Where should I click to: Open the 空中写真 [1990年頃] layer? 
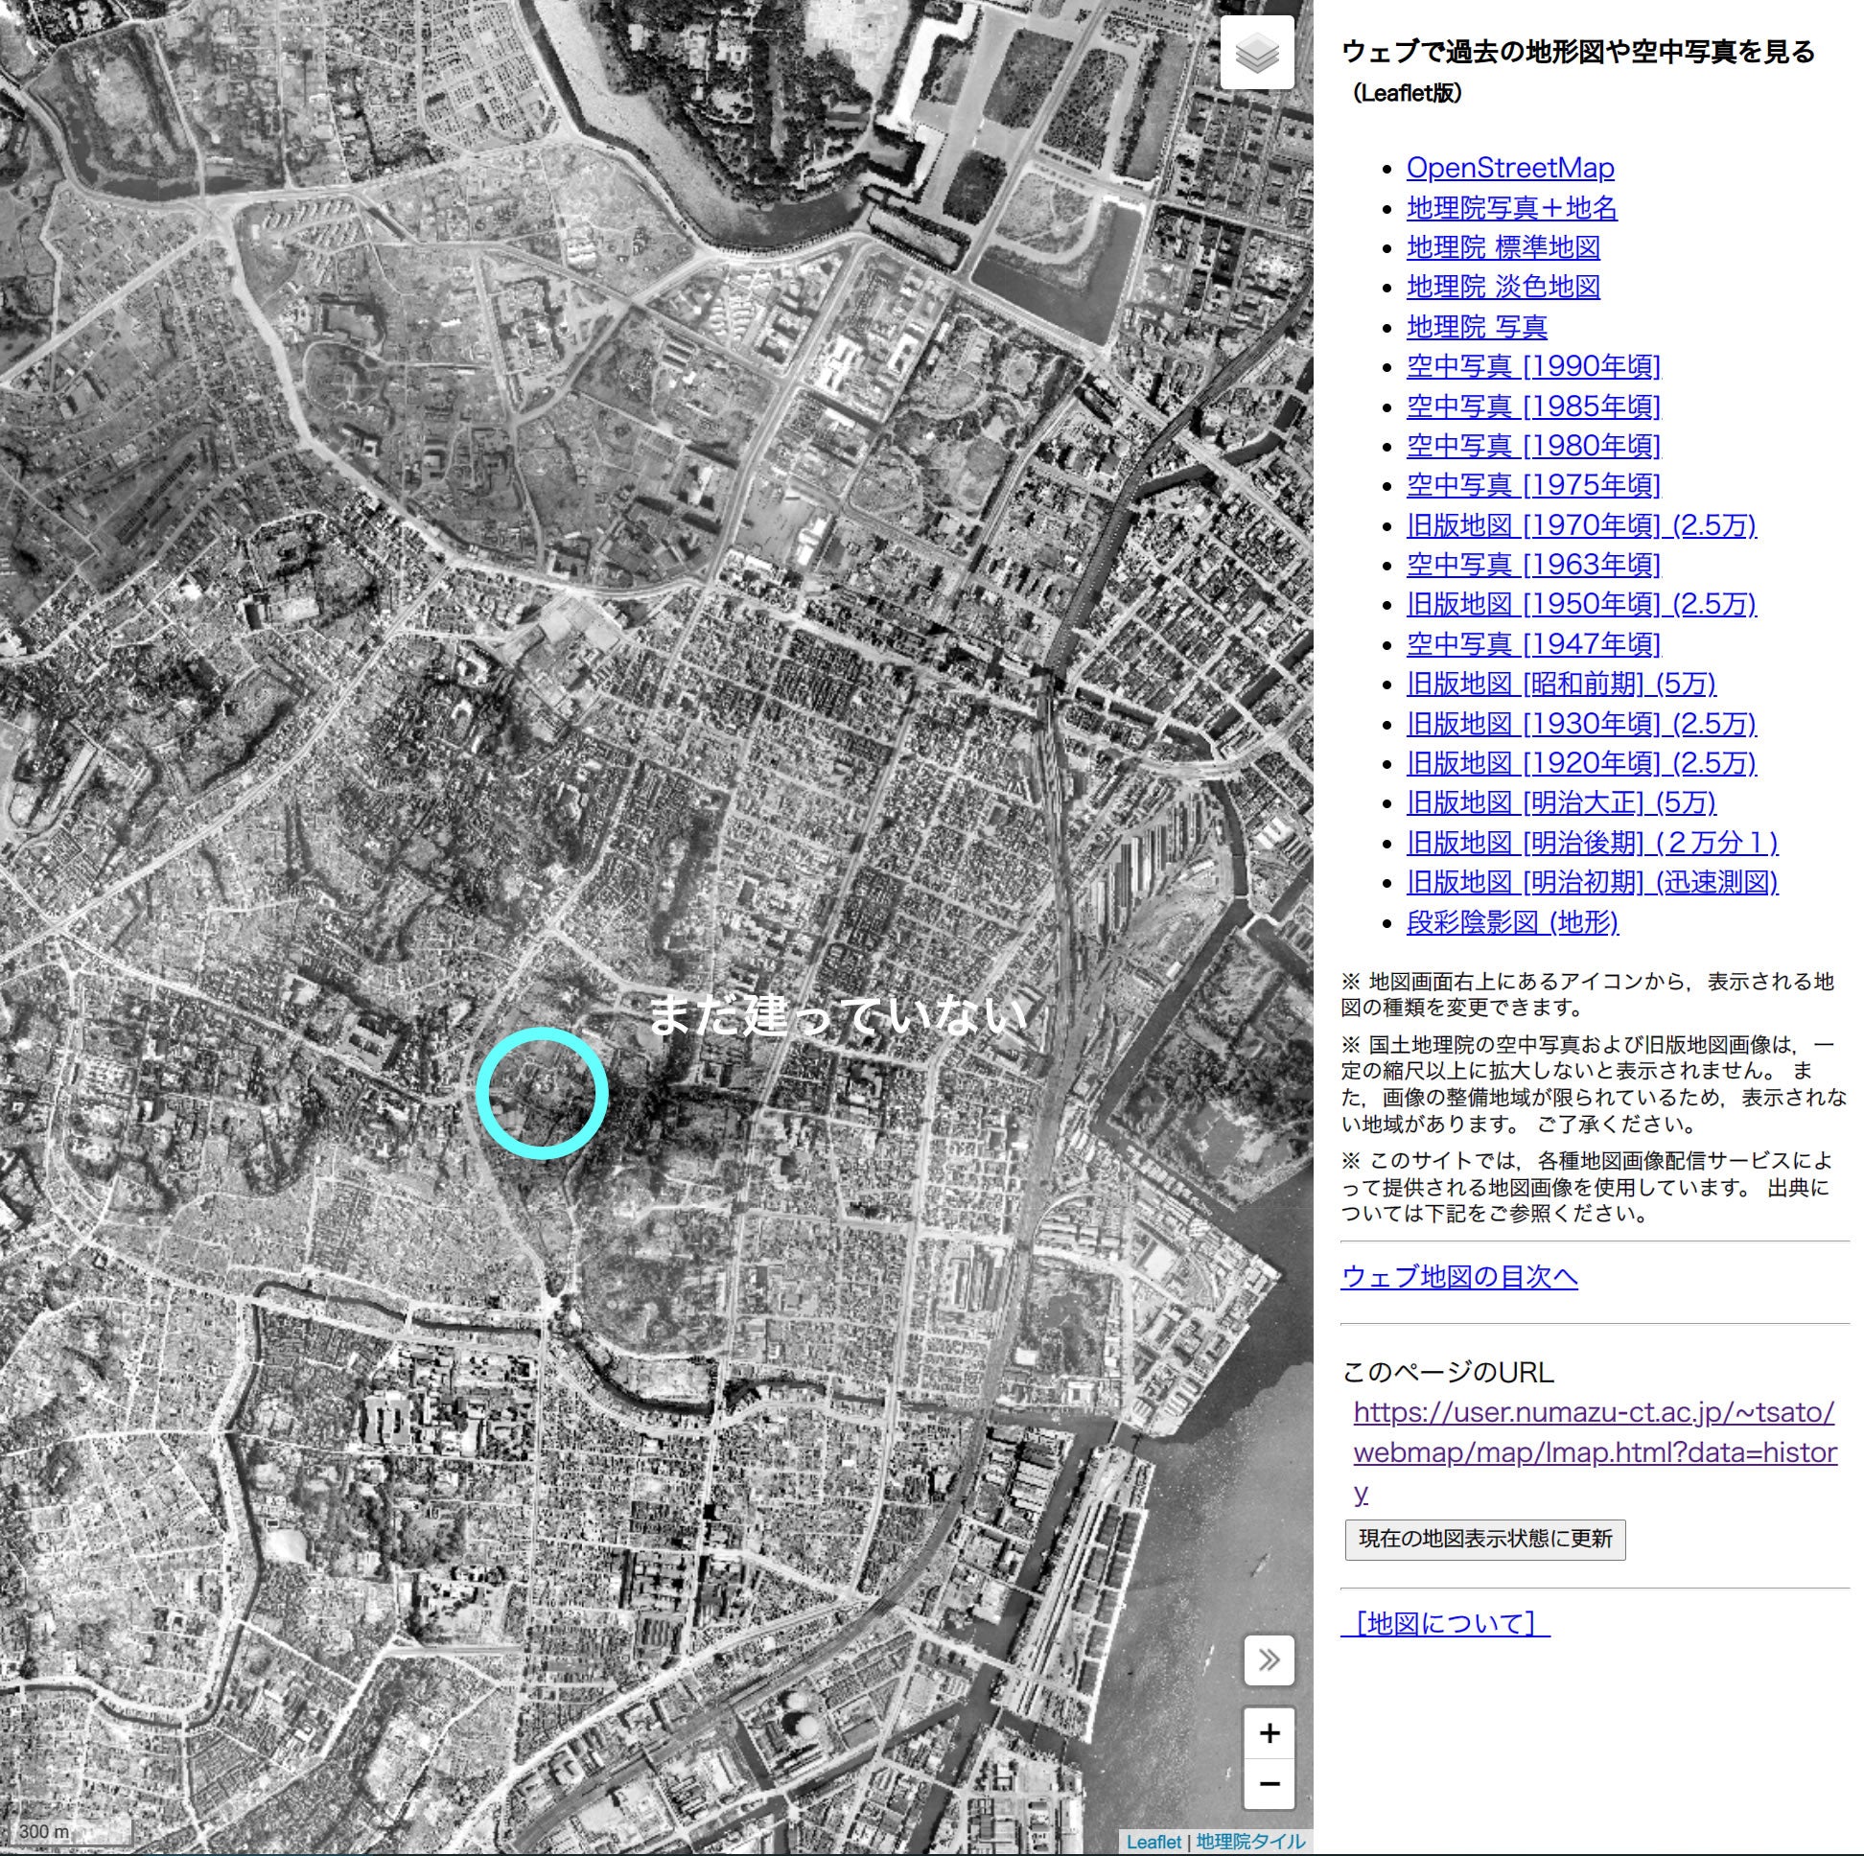[x=1534, y=366]
